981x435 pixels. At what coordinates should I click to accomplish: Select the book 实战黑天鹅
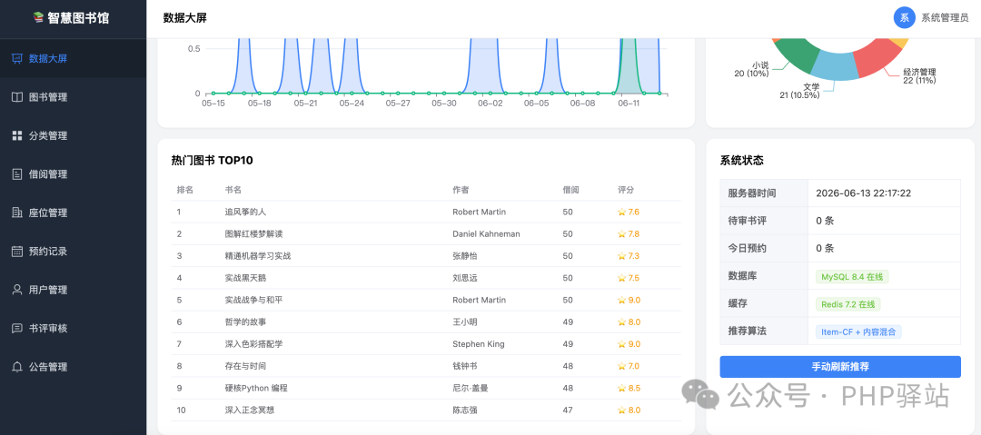point(245,278)
